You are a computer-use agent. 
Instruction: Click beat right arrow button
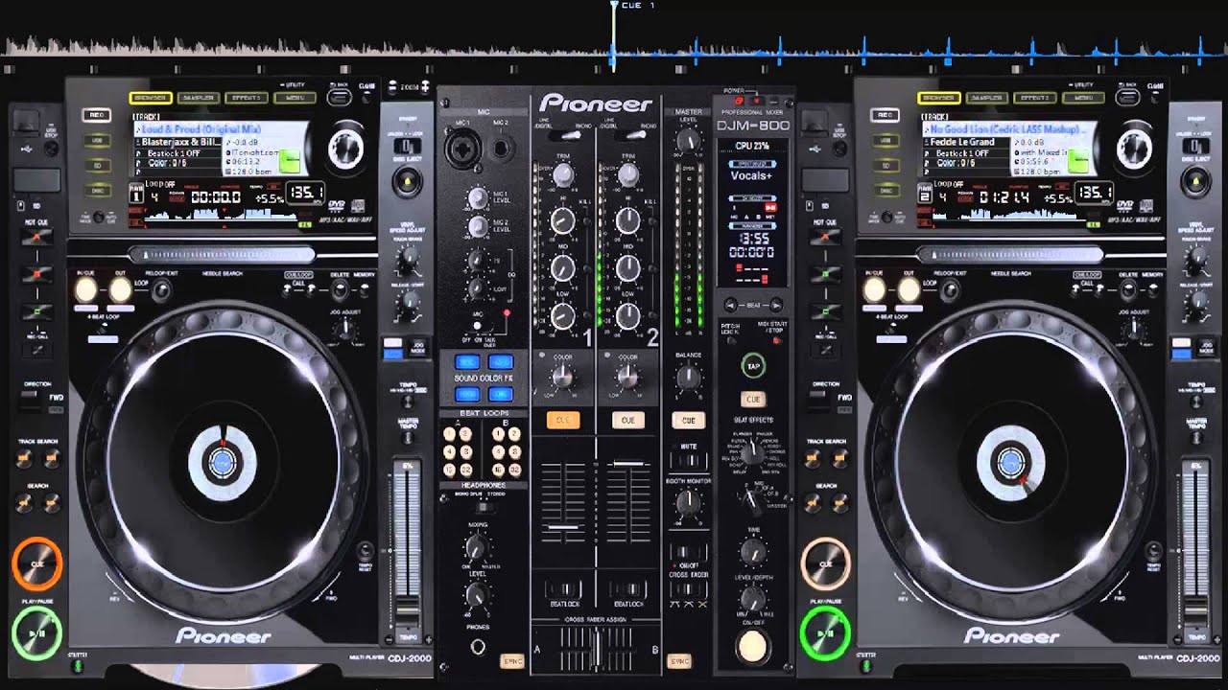[776, 304]
